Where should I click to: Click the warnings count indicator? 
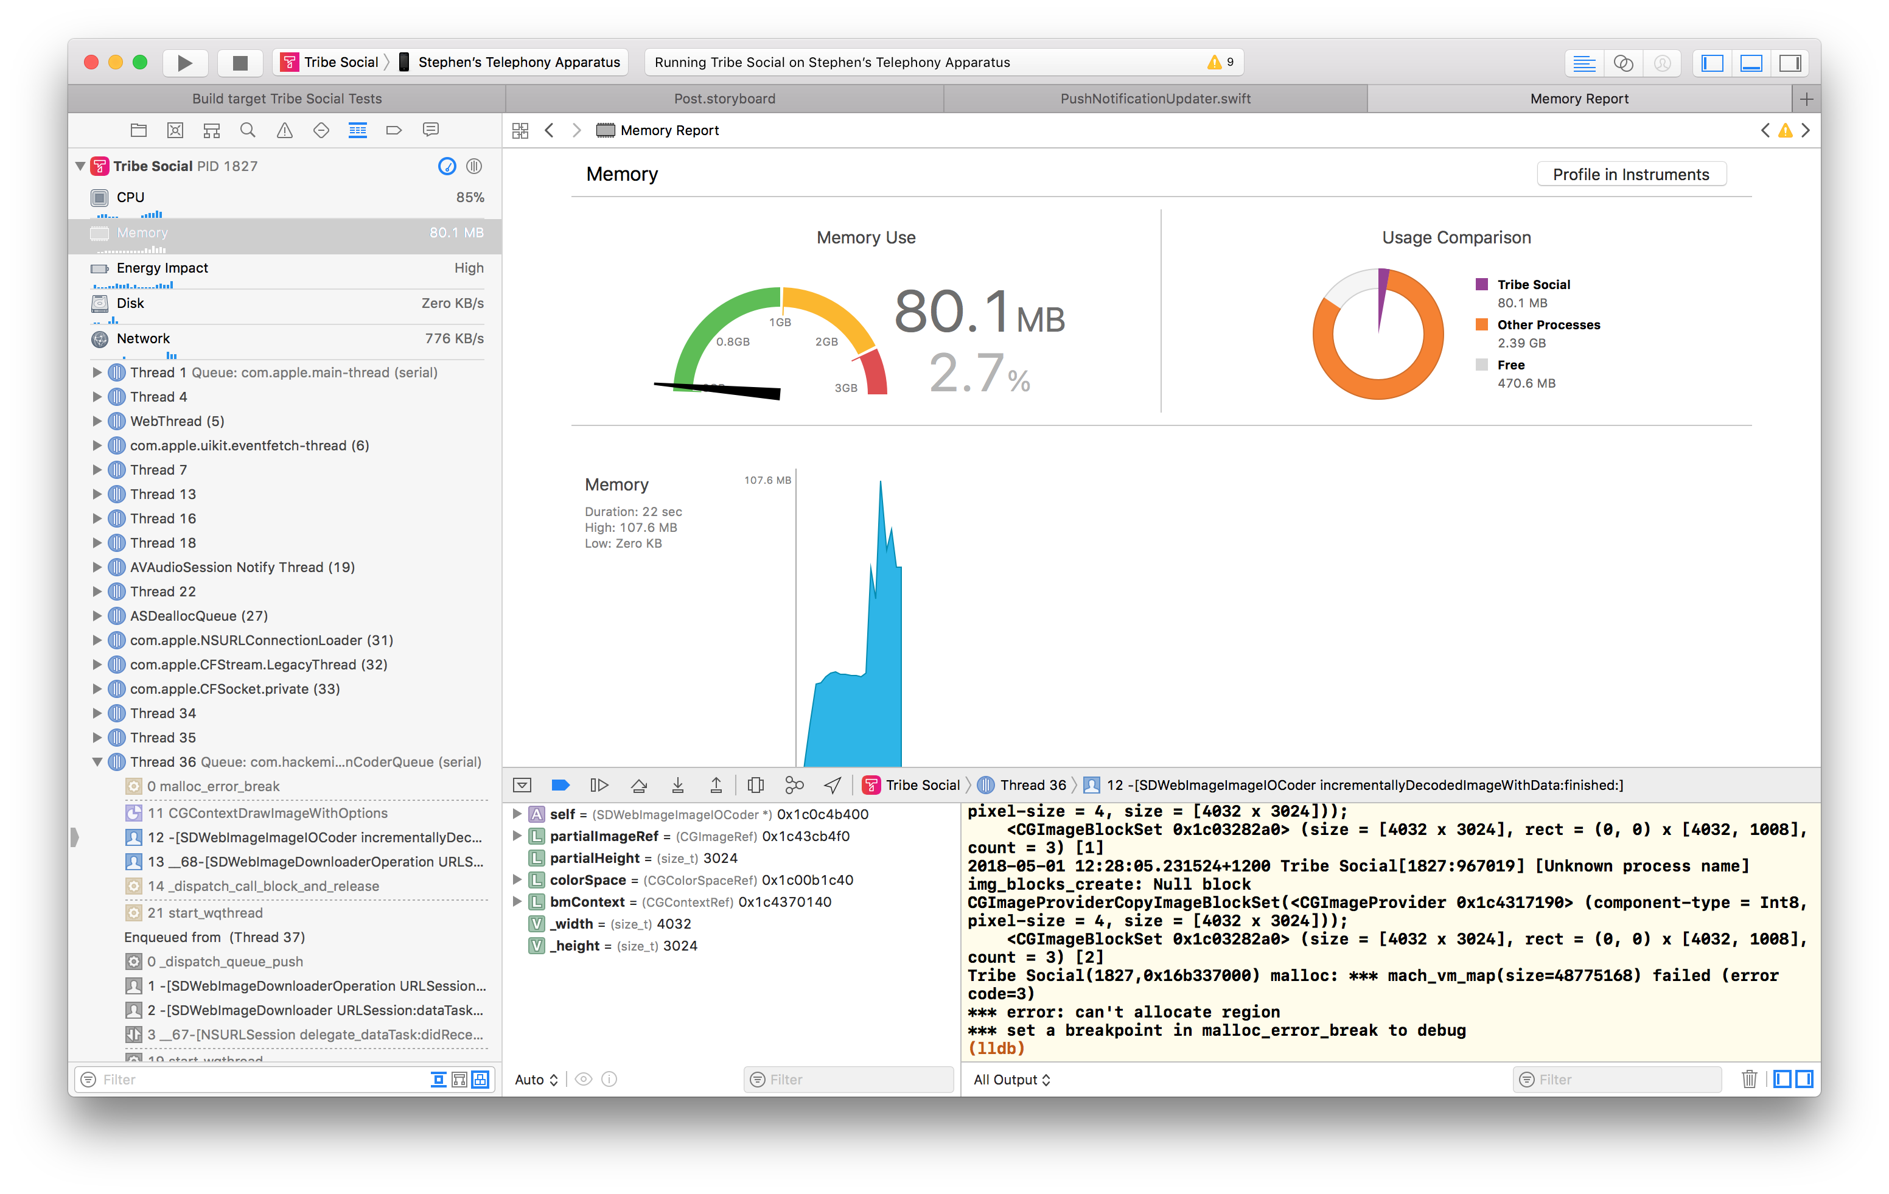click(1221, 63)
